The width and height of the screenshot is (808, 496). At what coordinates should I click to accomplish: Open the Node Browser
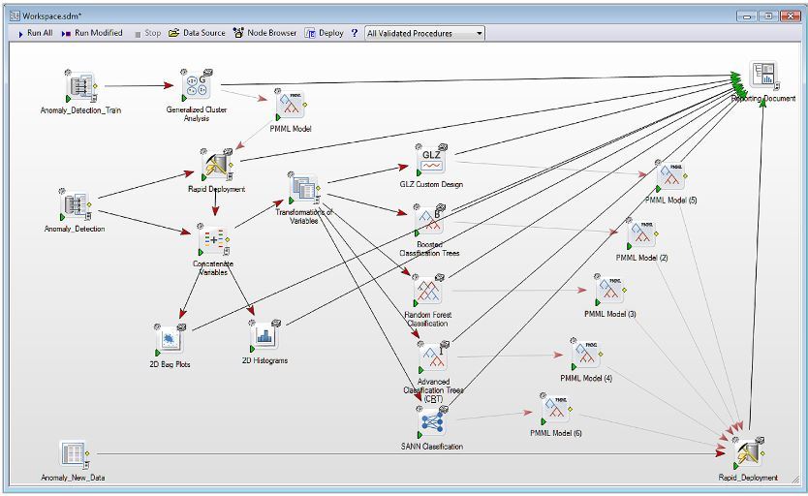[264, 33]
